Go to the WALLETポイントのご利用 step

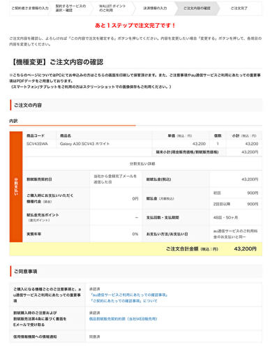coord(112,8)
